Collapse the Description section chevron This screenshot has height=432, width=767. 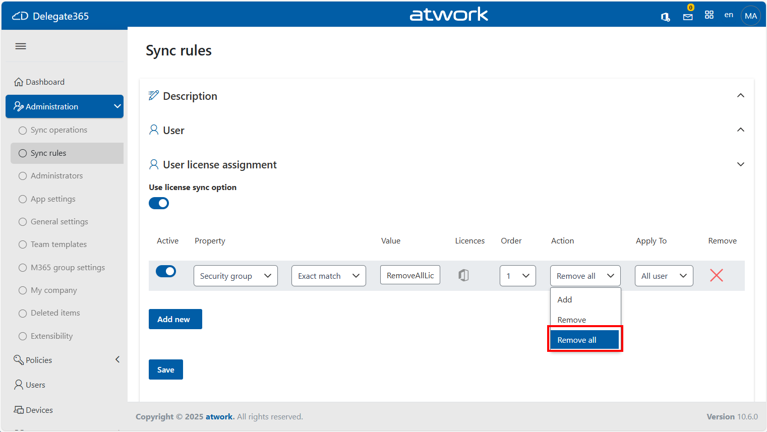(x=740, y=96)
